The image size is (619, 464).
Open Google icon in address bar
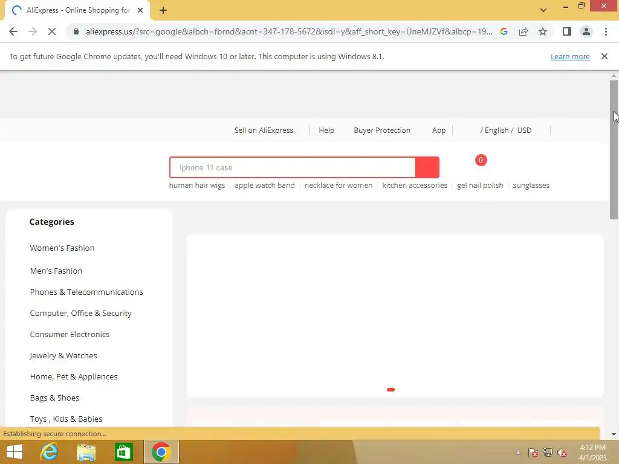pos(504,31)
